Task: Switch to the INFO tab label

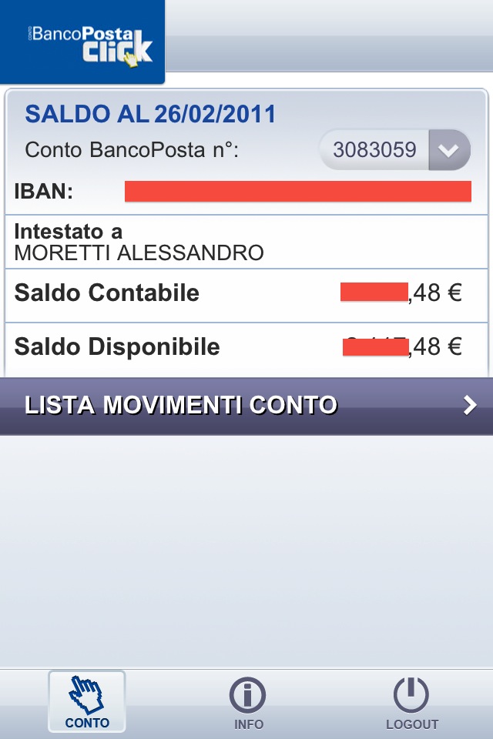Action: click(249, 724)
